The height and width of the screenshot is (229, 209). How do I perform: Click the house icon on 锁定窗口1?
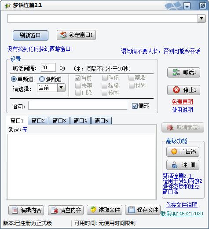[x=63, y=35]
